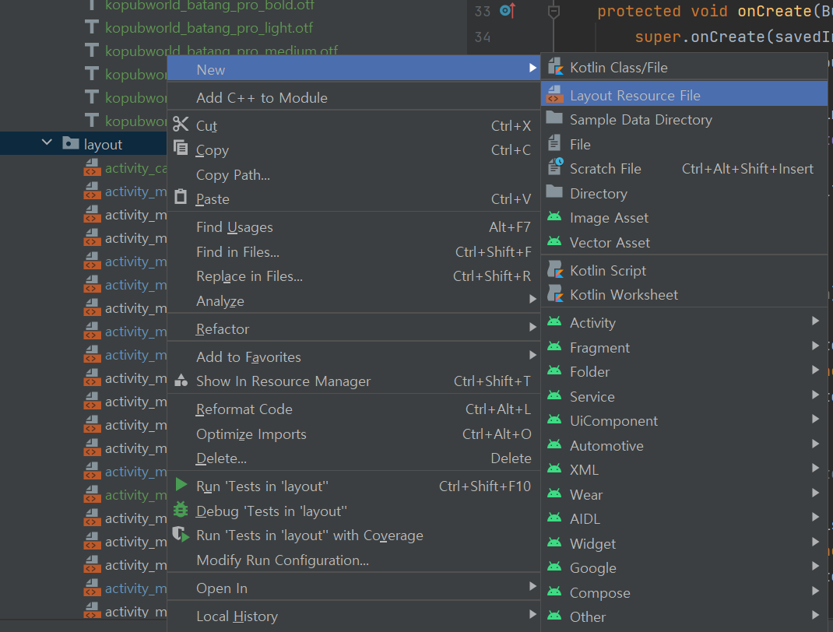The width and height of the screenshot is (833, 632).
Task: Click the Debug bug icon
Action: [181, 509]
